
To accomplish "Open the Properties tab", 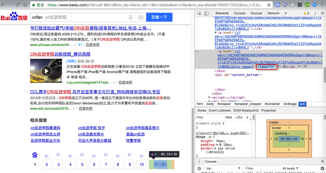I will click(269, 110).
